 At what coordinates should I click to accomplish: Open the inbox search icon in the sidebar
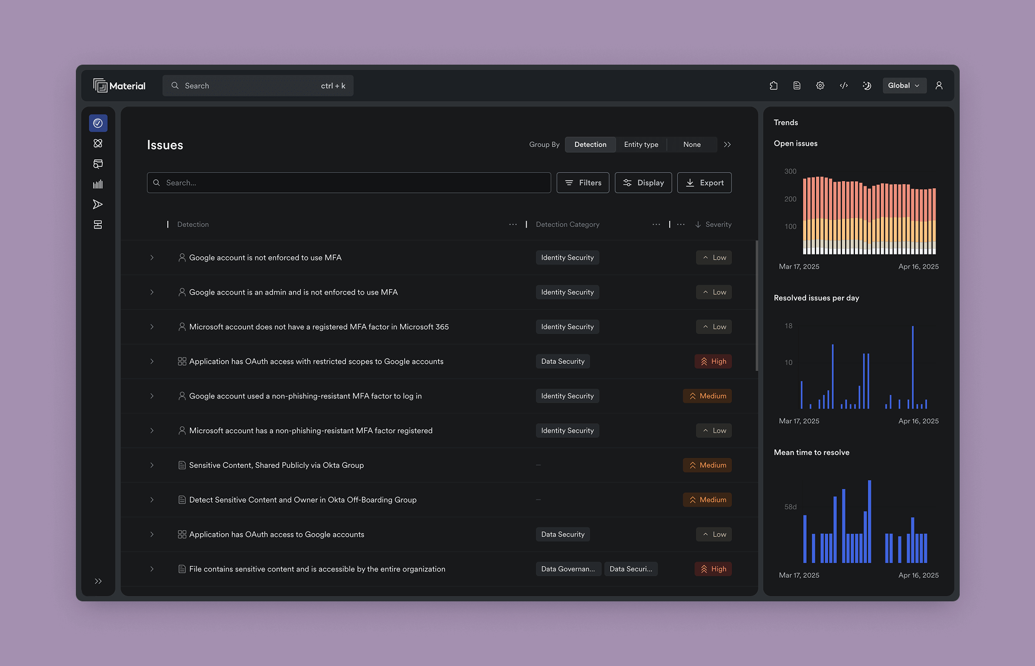98,164
